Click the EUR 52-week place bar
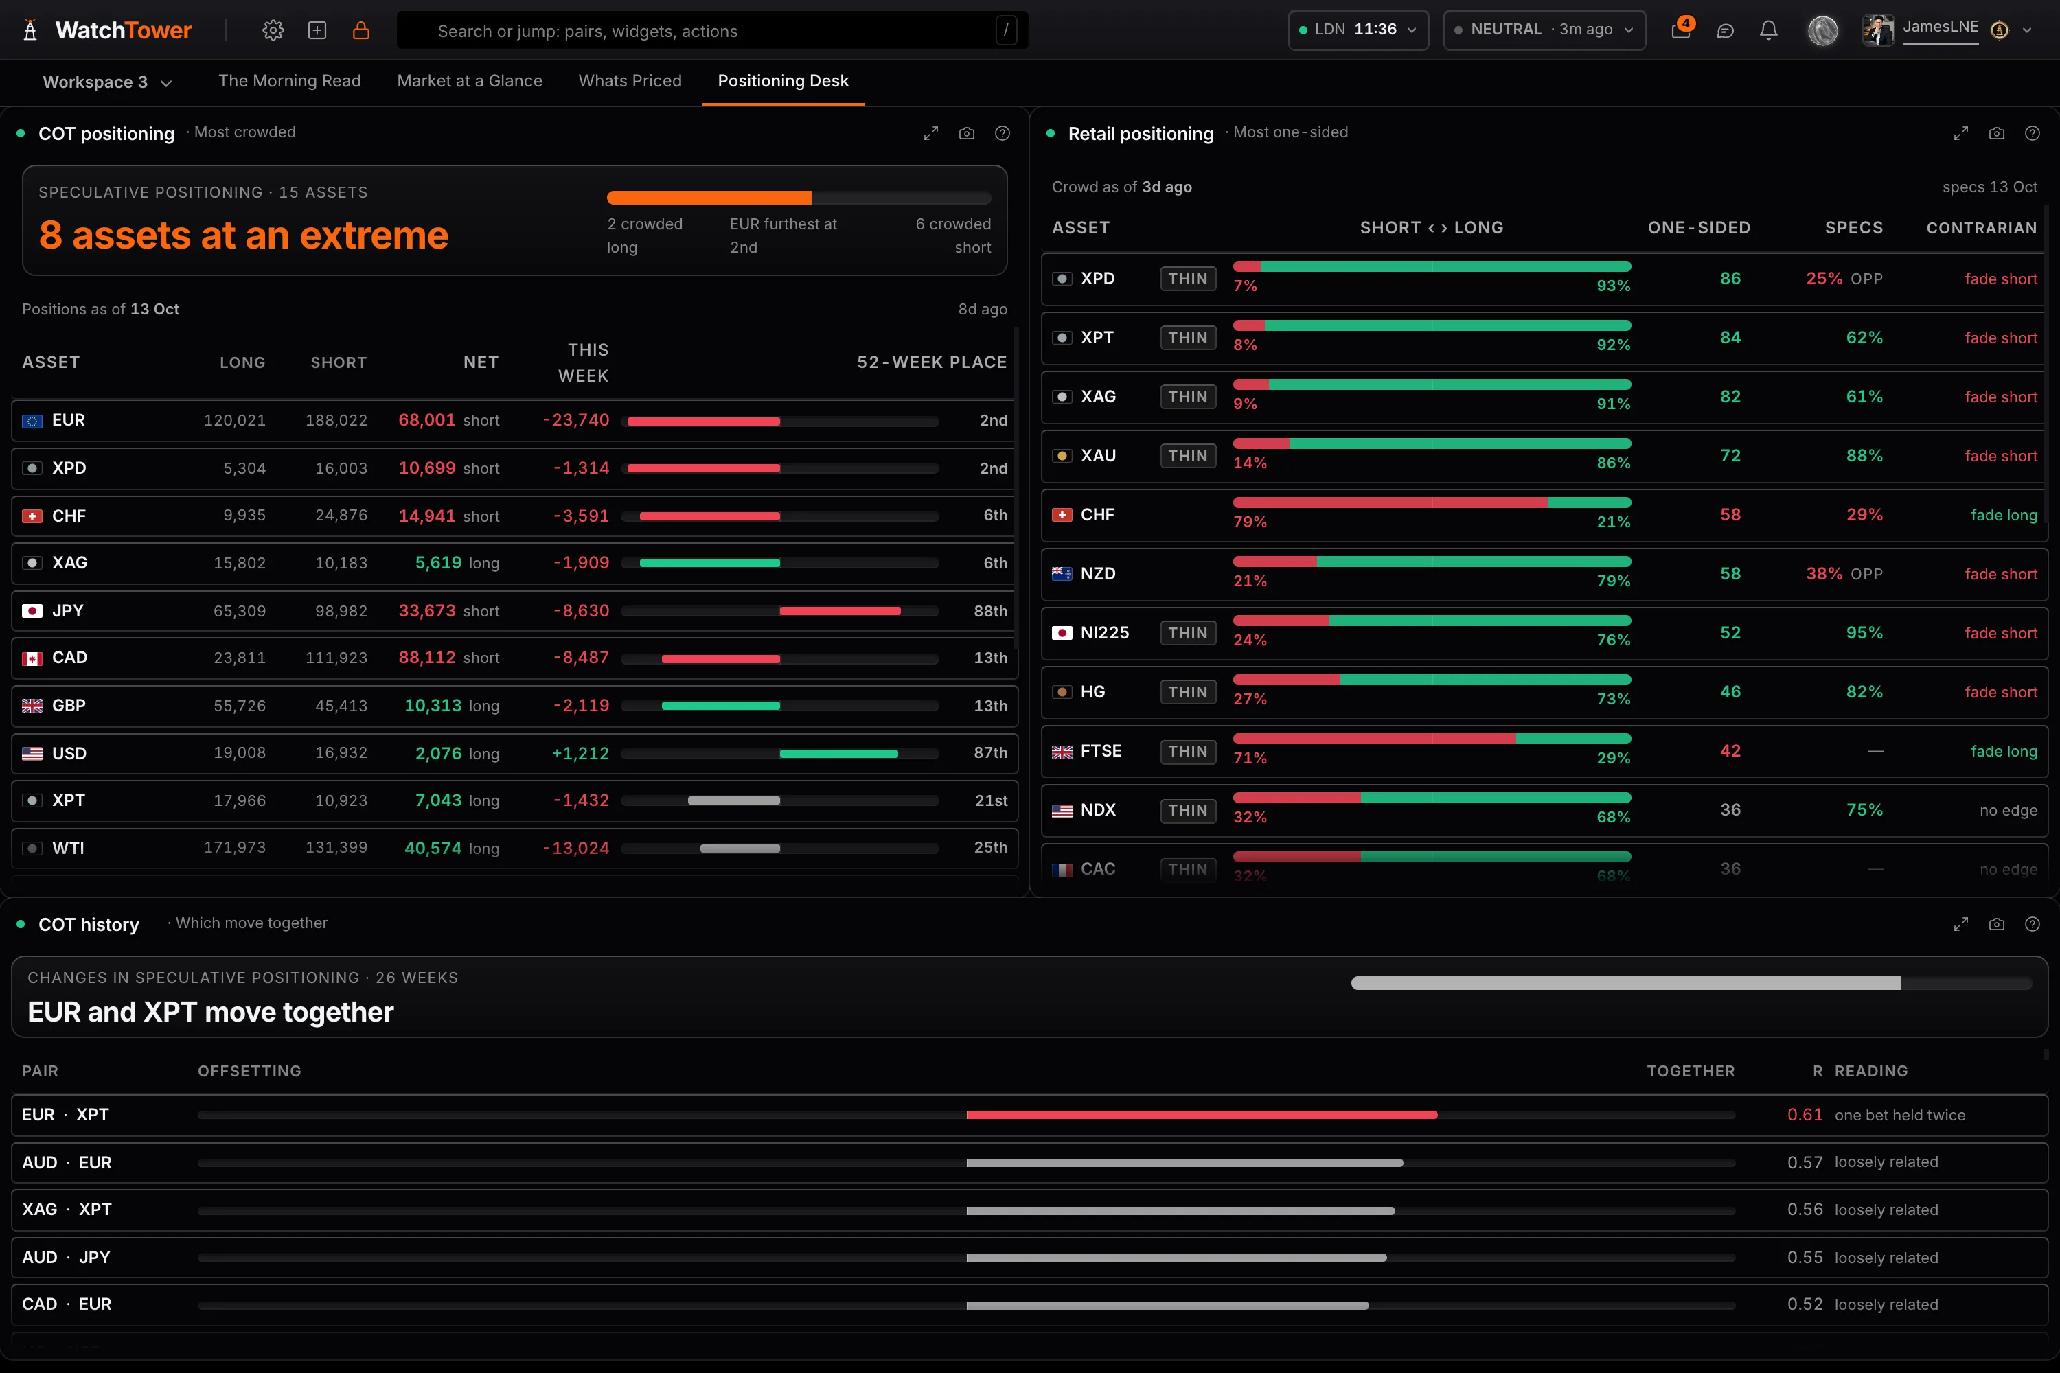 pos(779,422)
